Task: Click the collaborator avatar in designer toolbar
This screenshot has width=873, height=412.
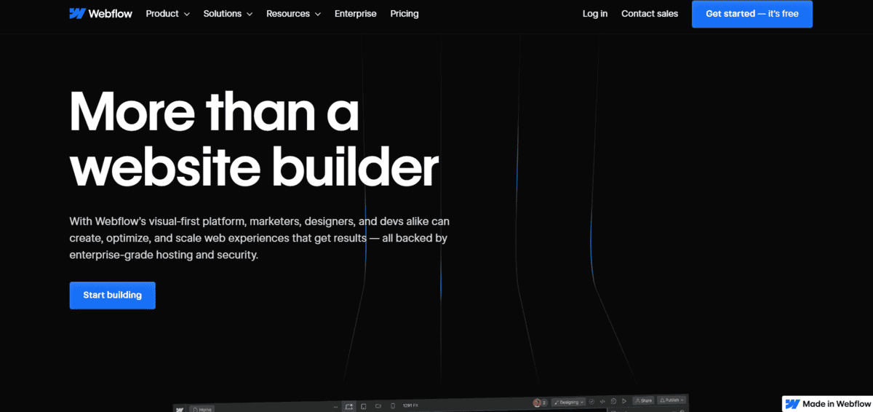Action: [538, 403]
